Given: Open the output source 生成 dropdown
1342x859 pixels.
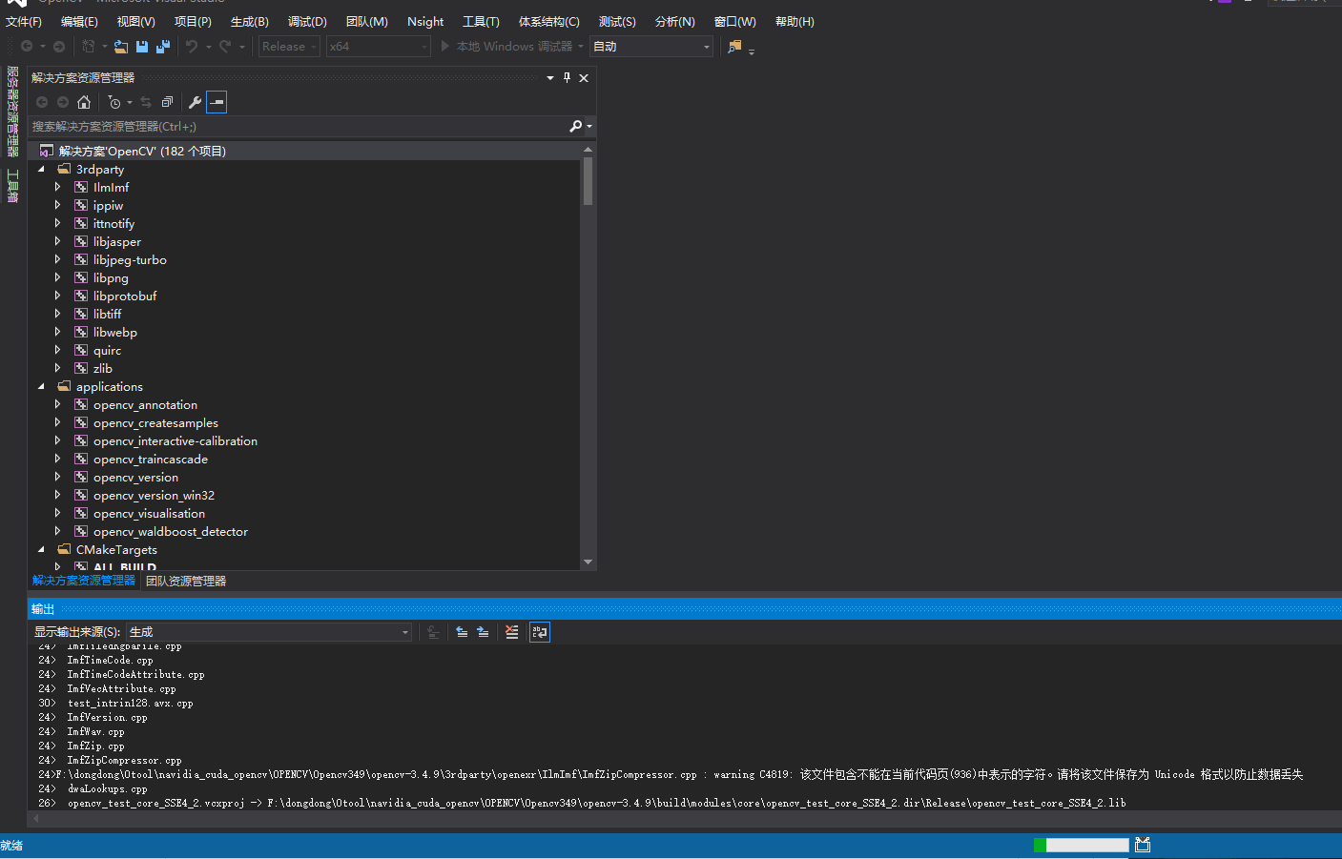Looking at the screenshot, I should tap(269, 632).
